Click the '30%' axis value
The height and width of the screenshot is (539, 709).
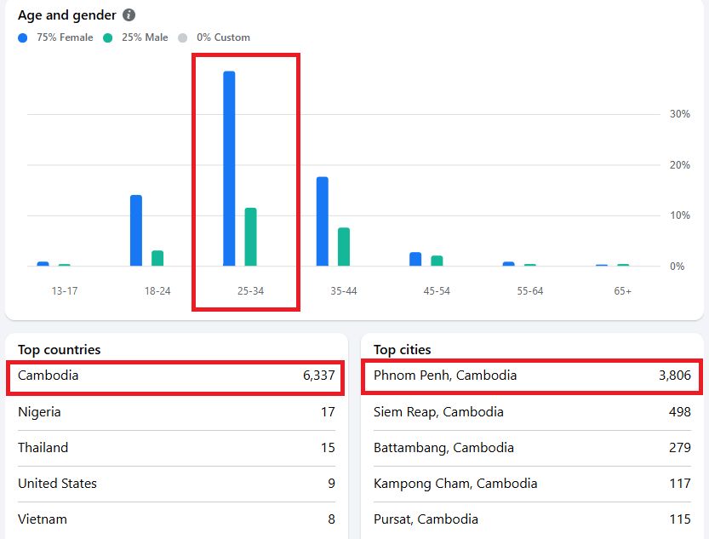679,114
